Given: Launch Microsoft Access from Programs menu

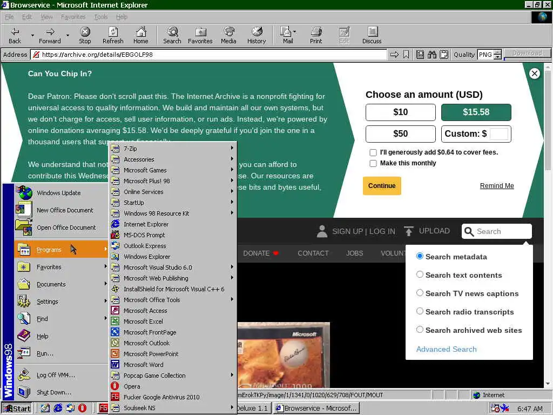Looking at the screenshot, I should click(x=173, y=311).
